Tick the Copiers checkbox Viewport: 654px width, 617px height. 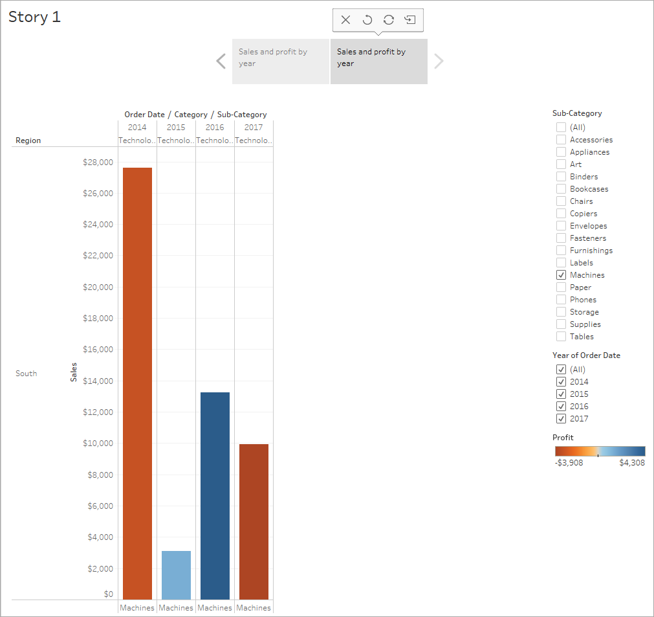point(561,214)
